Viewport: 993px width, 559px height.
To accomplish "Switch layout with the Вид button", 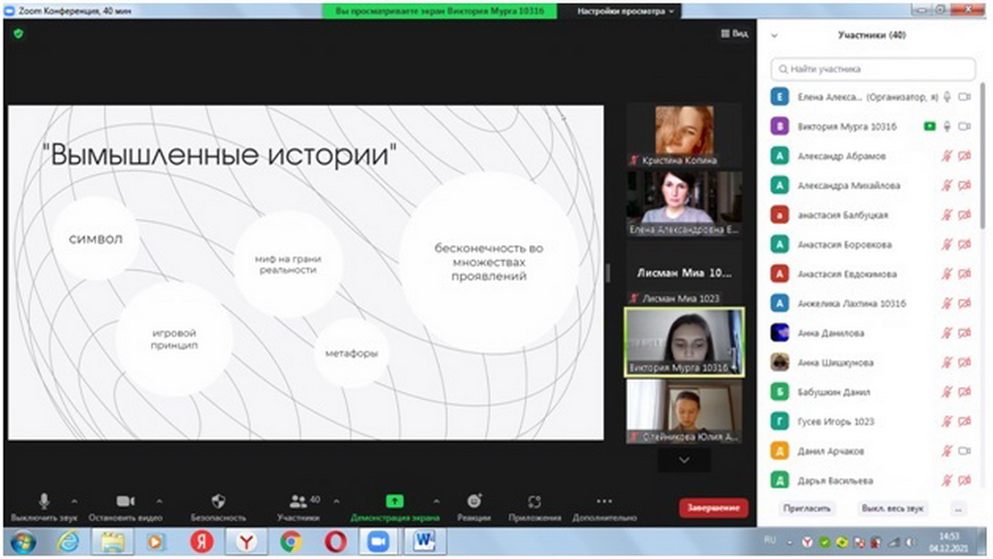I will (x=735, y=34).
